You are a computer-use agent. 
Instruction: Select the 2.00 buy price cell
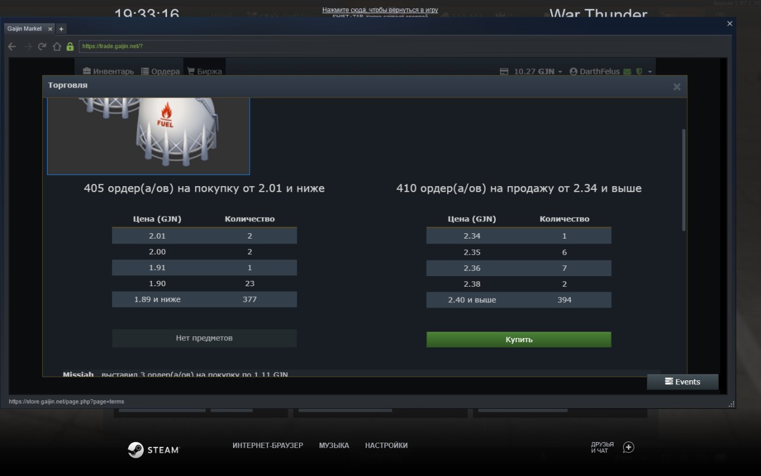(x=157, y=252)
